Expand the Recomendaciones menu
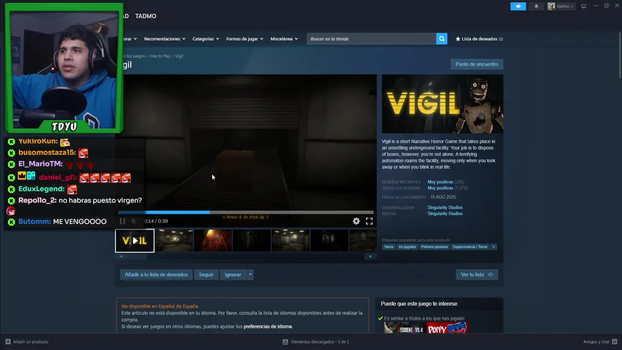Viewport: 622px width, 350px height. (164, 39)
